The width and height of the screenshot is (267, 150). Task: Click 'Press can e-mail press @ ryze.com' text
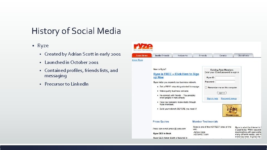(x=169, y=129)
